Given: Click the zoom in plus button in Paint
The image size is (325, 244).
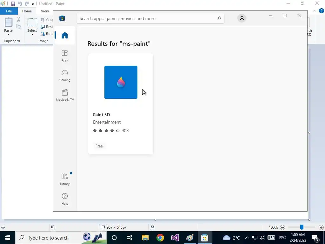Looking at the screenshot, I should click(x=321, y=227).
